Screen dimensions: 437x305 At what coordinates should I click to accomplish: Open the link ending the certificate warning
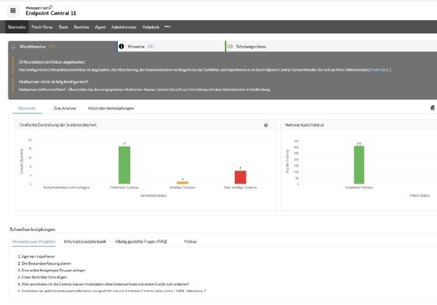[x=380, y=70]
